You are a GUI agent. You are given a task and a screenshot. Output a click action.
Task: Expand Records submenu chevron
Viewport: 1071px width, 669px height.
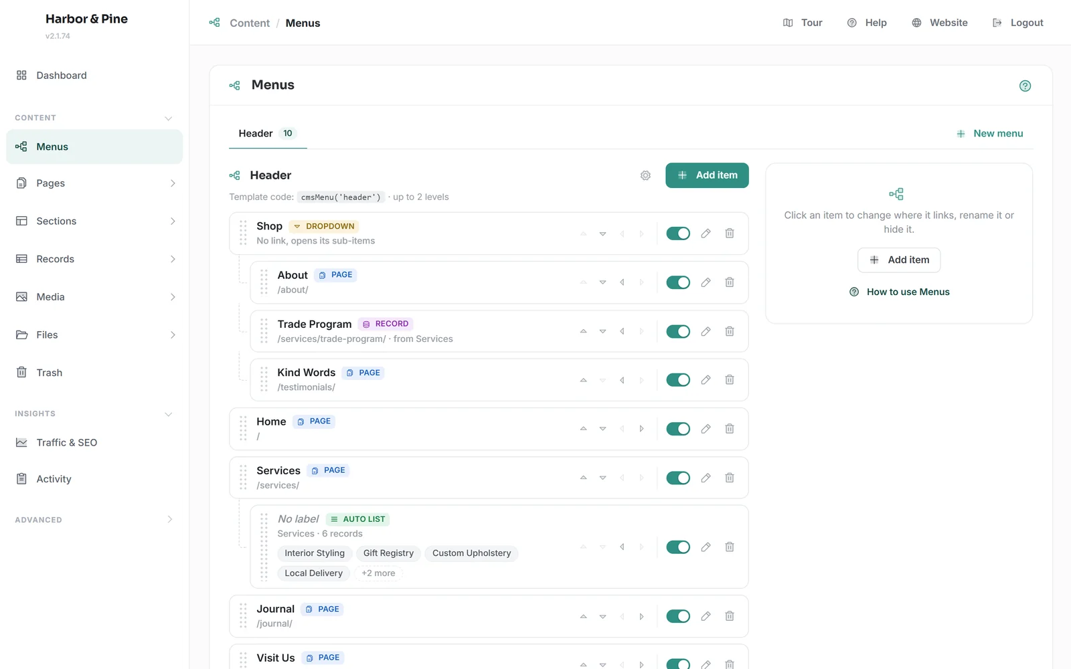tap(173, 259)
